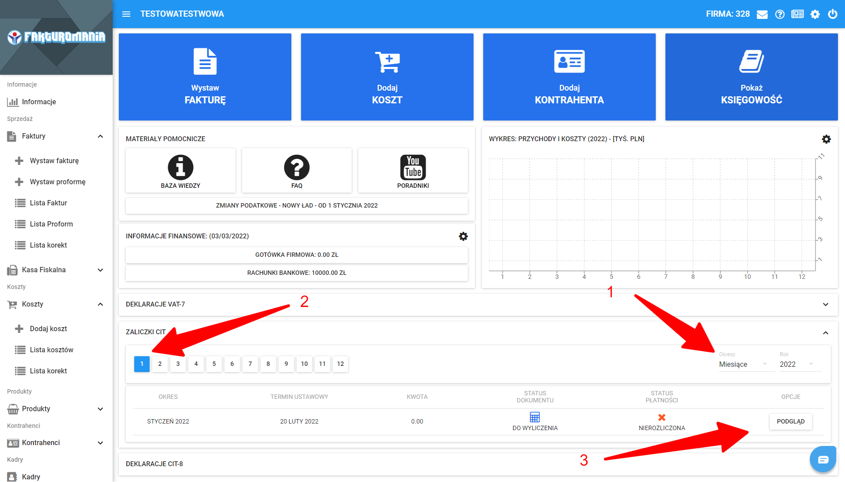Image resolution: width=845 pixels, height=482 pixels.
Task: Click the hamburger menu icon
Action: pos(126,14)
